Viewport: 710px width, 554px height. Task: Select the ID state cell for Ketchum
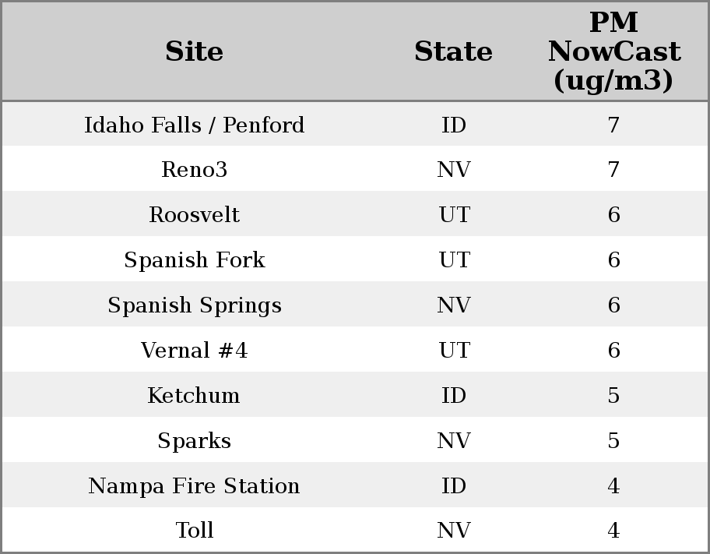pyautogui.click(x=454, y=396)
